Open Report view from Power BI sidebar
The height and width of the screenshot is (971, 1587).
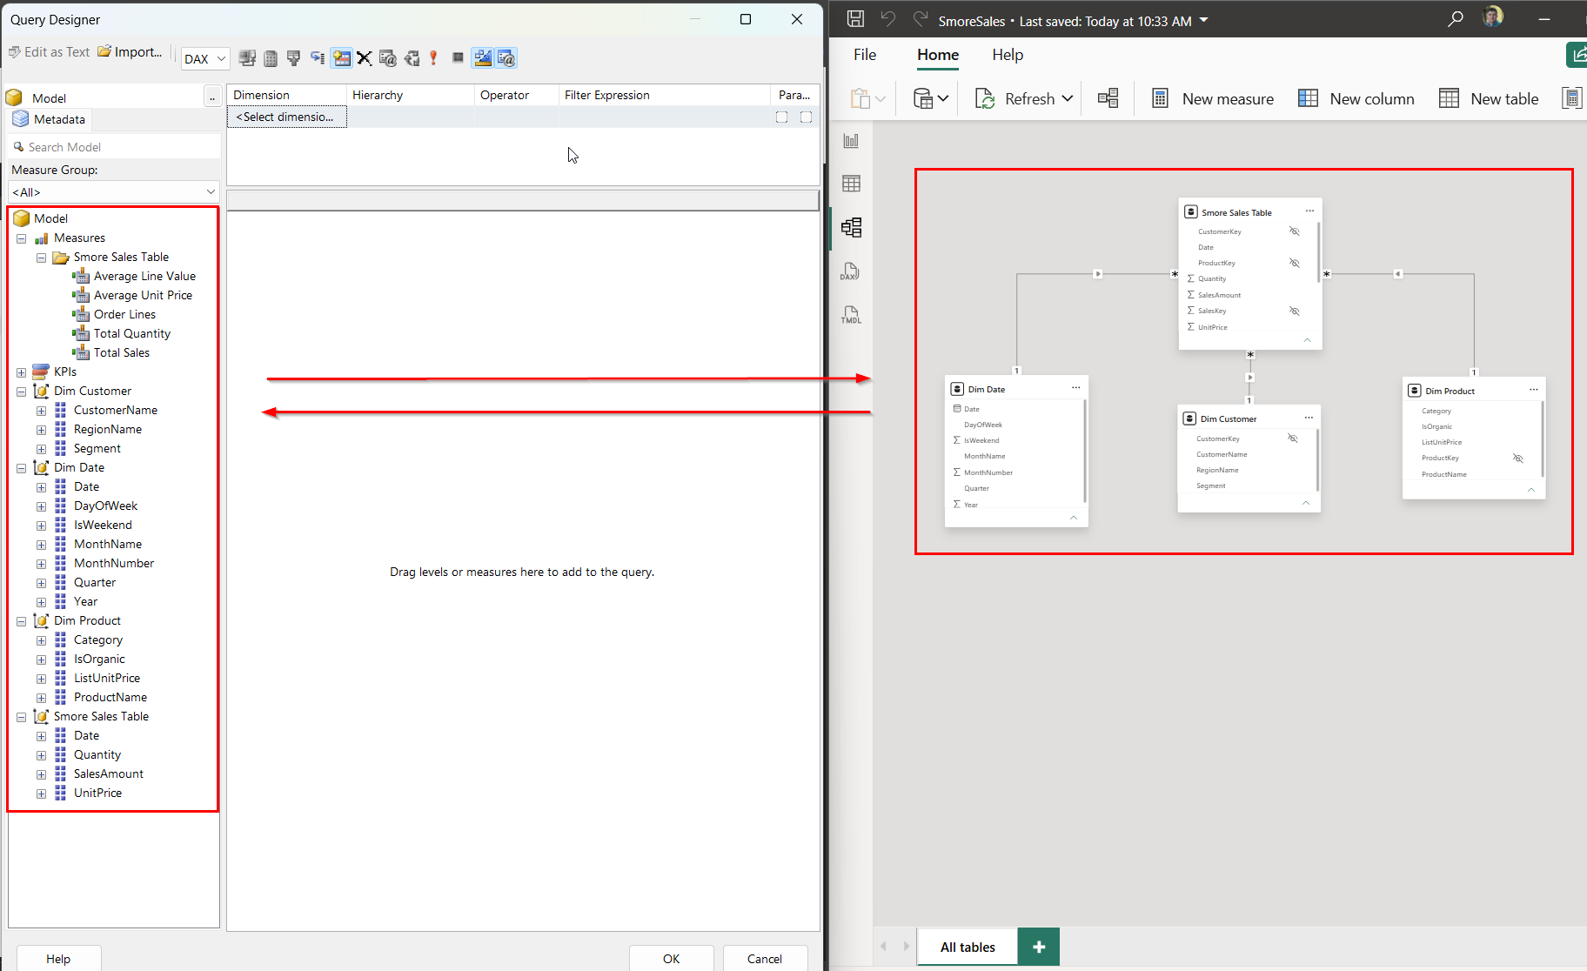(851, 140)
